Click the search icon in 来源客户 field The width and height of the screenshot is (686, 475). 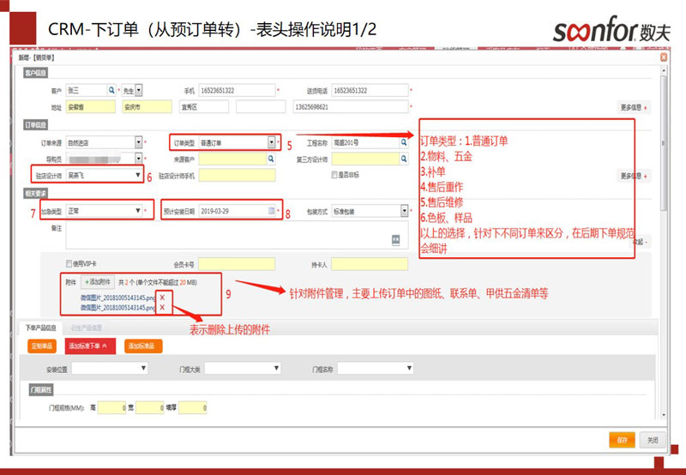(x=271, y=159)
